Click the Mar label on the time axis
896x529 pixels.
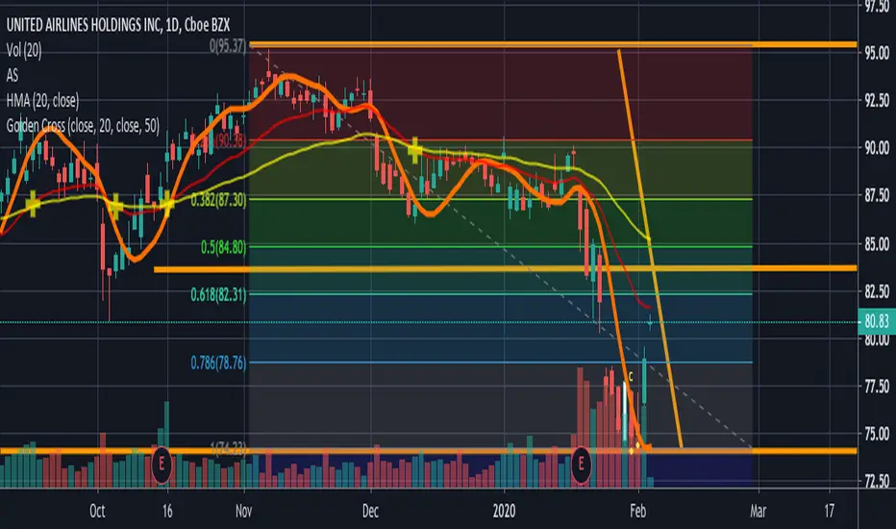pos(759,511)
